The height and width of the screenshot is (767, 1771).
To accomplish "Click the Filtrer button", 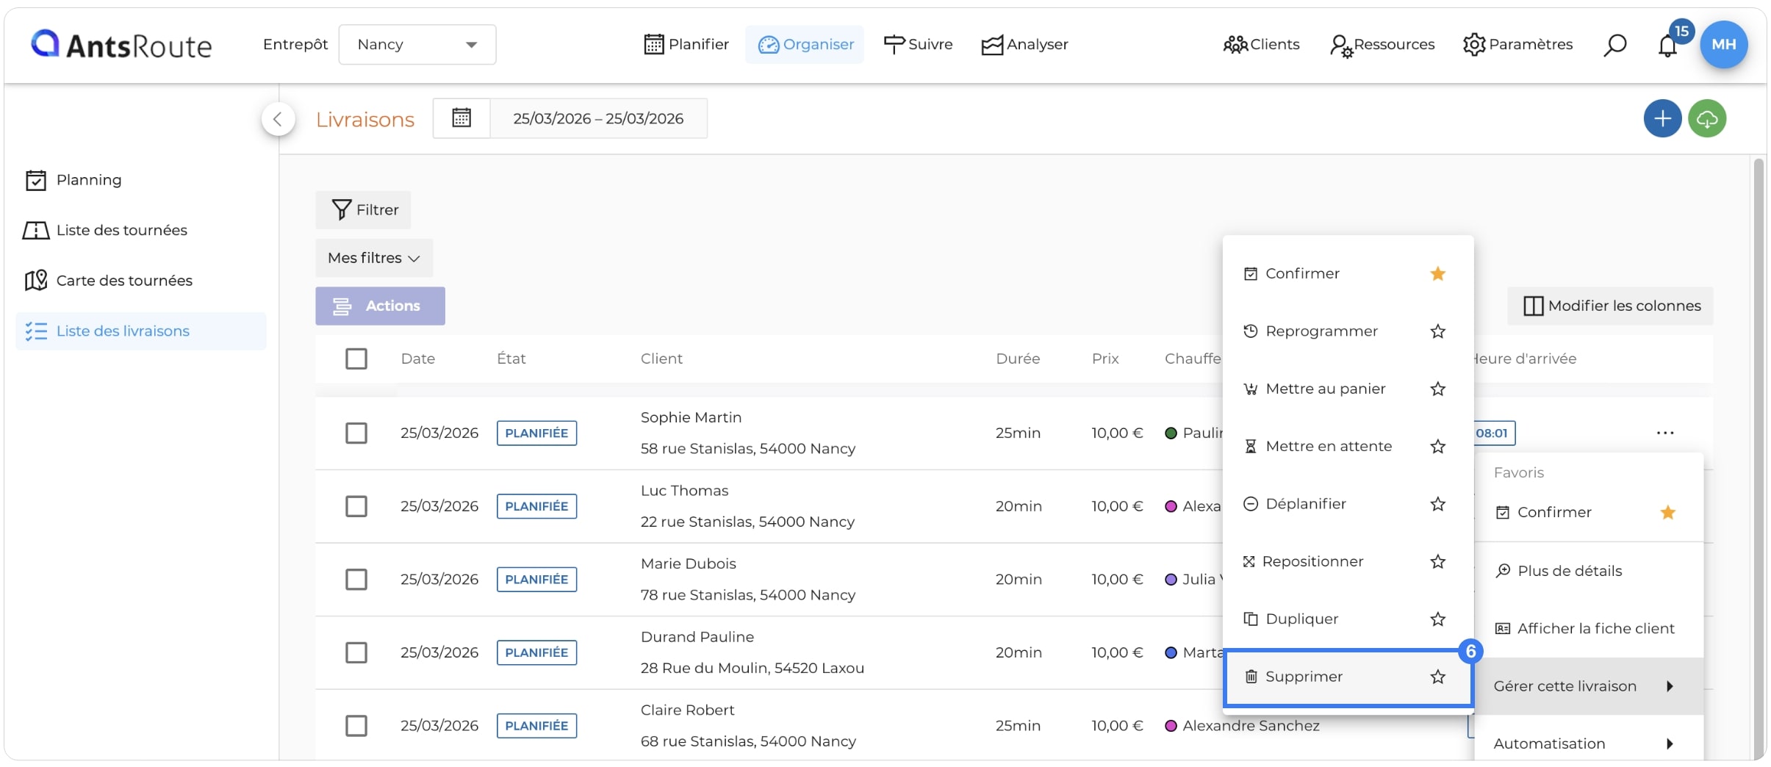I will coord(364,210).
